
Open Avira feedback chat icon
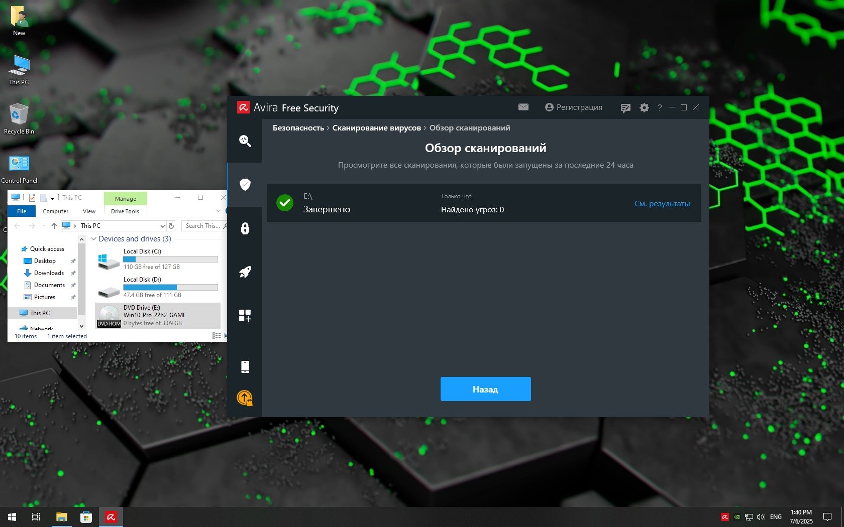click(625, 108)
